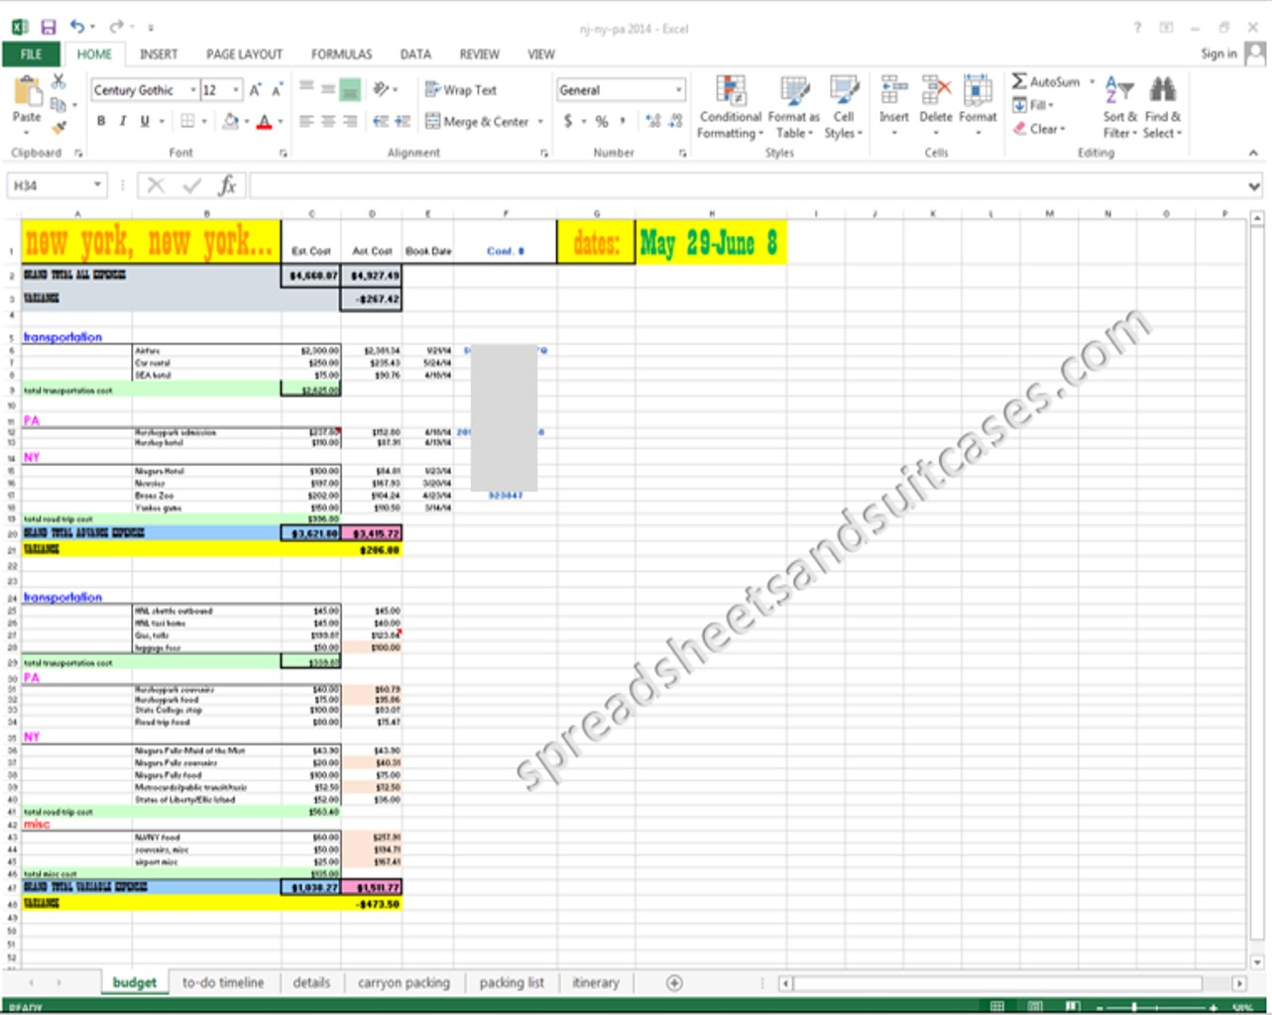Open the Merge & Center dropdown arrow
The height and width of the screenshot is (1015, 1272).
tap(540, 122)
